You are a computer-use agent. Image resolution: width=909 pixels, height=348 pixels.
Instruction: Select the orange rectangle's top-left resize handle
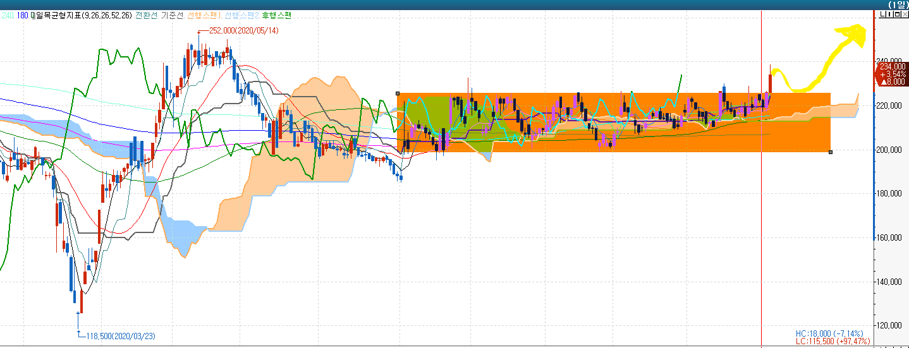tap(397, 93)
